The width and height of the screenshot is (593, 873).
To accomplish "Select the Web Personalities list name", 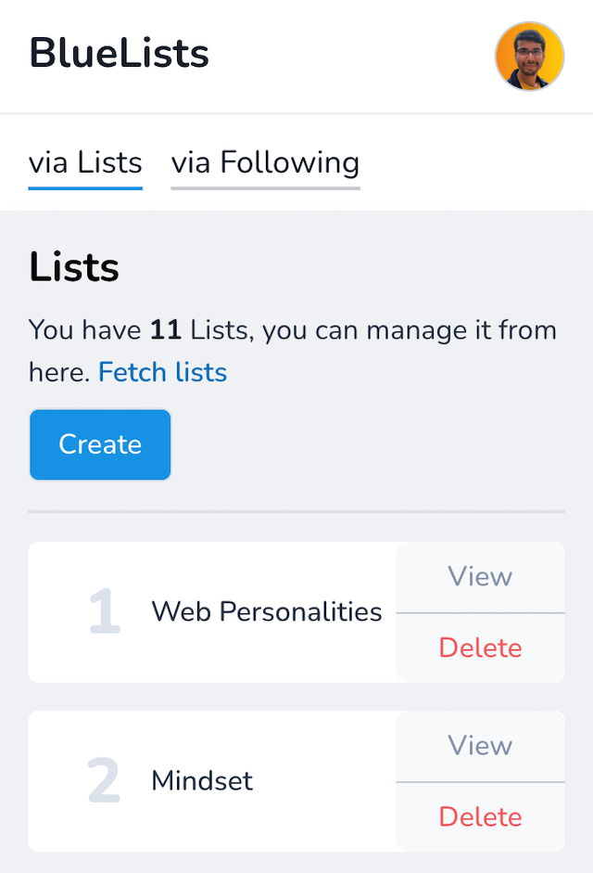I will pyautogui.click(x=267, y=612).
